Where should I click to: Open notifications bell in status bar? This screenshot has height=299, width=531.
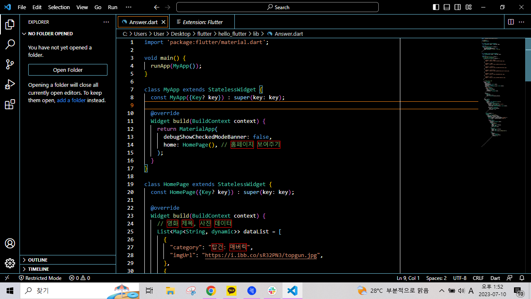tap(522, 278)
